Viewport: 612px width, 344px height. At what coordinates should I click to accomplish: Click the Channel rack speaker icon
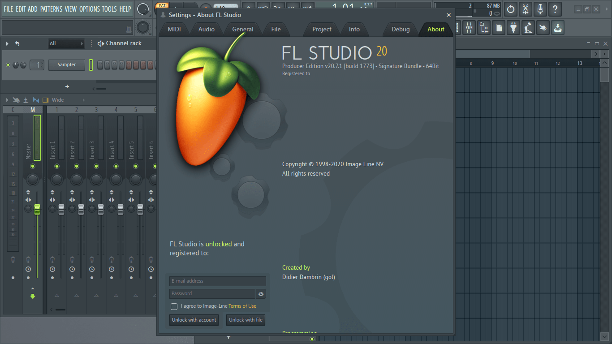tap(101, 43)
